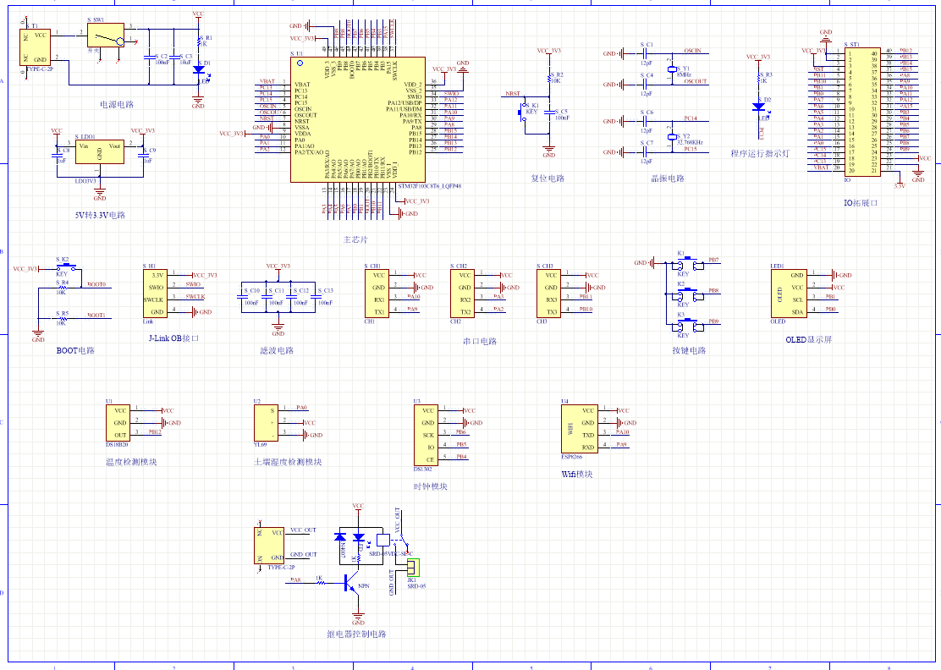
Task: Click the S_K1 reset key symbol
Action: click(x=523, y=113)
